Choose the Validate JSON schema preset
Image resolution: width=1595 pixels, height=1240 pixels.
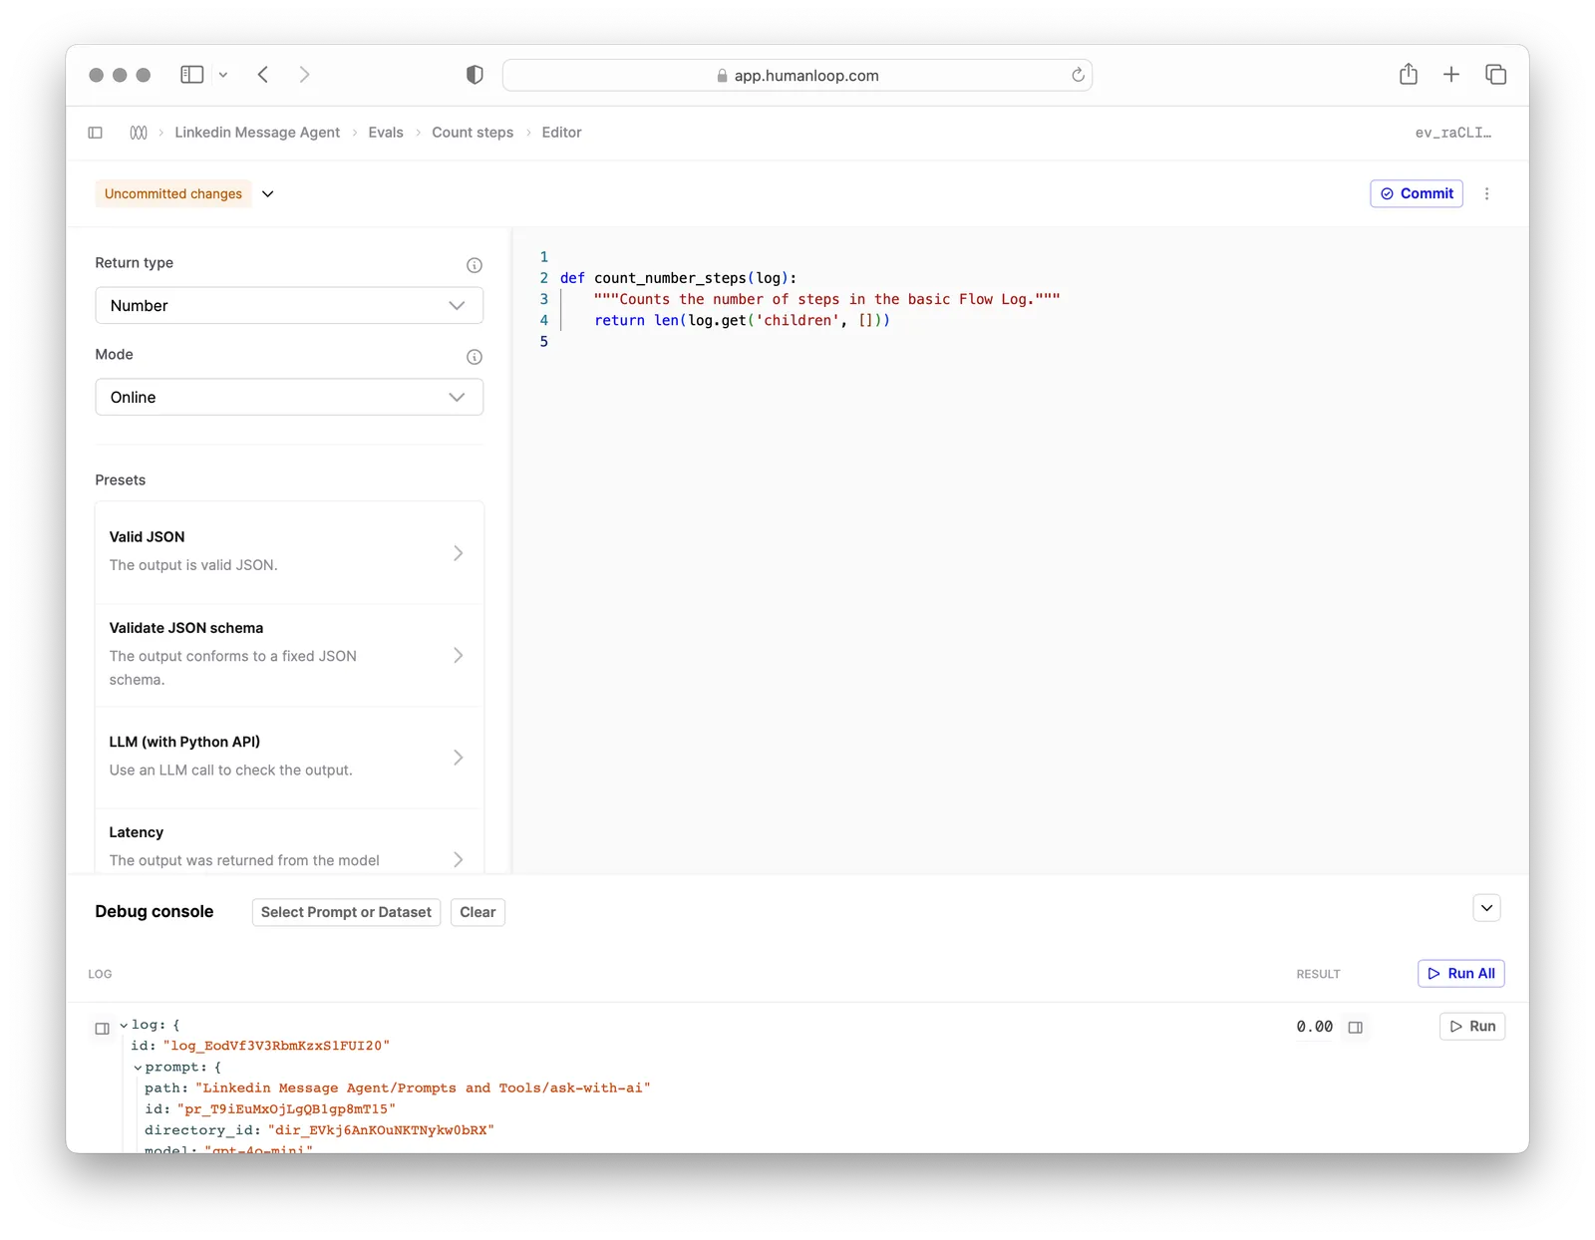[289, 655]
